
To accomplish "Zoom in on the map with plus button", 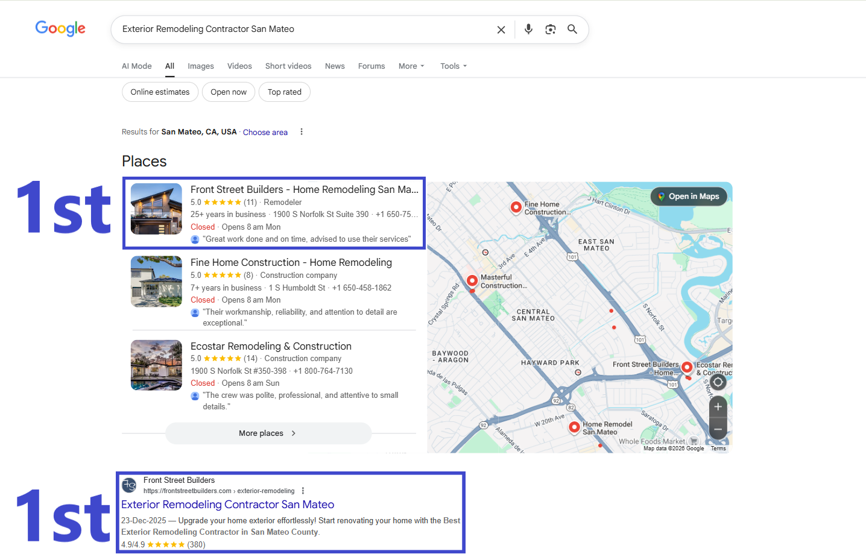I will tap(718, 407).
